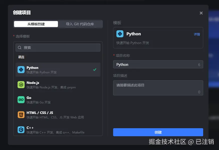The width and height of the screenshot is (219, 150).
Task: Click the 项目描述 text area
Action: coord(158,88)
